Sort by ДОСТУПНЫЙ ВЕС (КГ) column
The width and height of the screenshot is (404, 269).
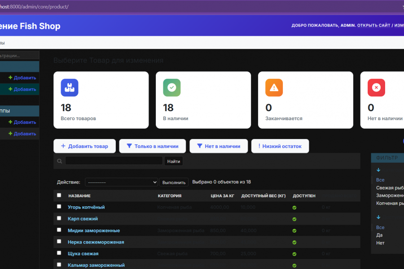[263, 196]
